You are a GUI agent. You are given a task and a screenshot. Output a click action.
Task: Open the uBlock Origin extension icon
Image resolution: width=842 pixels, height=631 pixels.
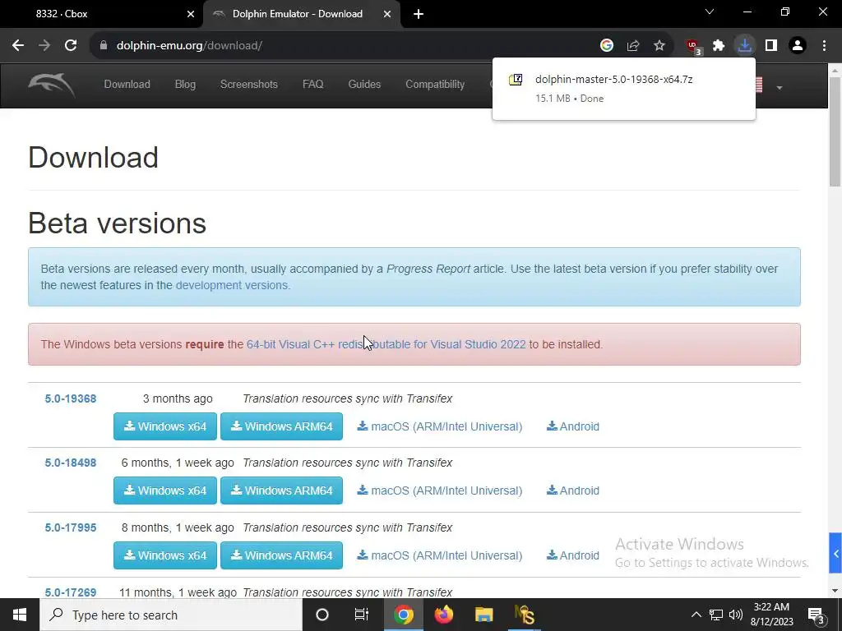693,47
